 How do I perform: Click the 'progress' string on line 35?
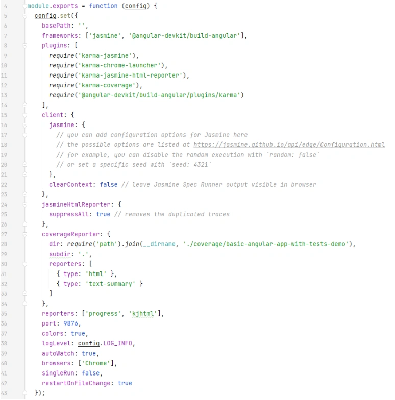coord(103,313)
